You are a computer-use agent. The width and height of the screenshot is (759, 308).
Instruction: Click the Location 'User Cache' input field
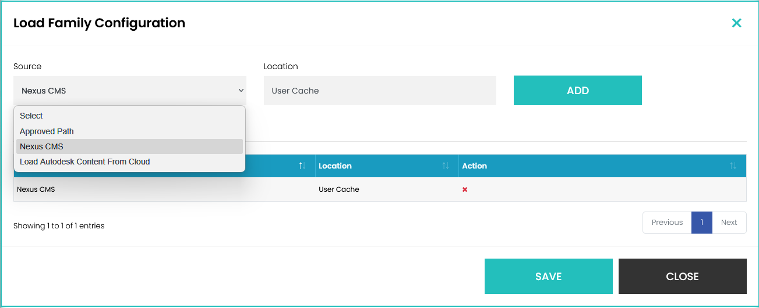click(379, 91)
